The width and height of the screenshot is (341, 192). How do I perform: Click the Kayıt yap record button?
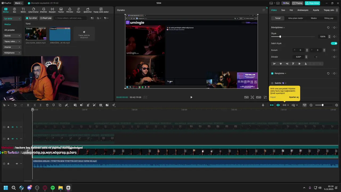tap(46, 18)
